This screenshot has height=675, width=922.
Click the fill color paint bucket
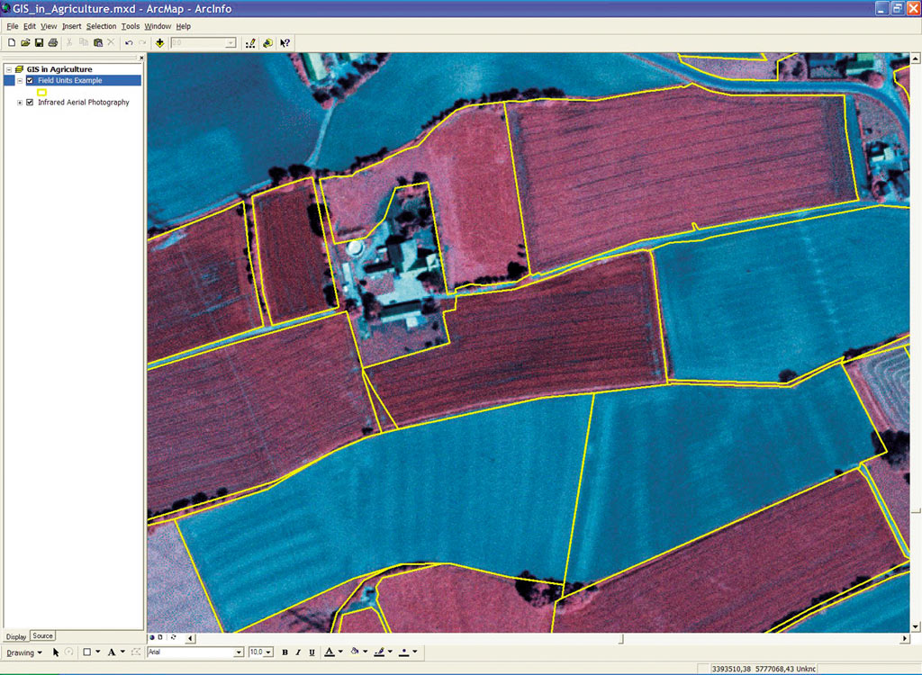(x=355, y=652)
